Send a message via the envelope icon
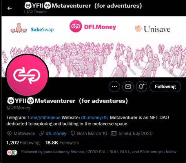Image resolution: width=186 pixels, height=163 pixels. click(x=128, y=86)
